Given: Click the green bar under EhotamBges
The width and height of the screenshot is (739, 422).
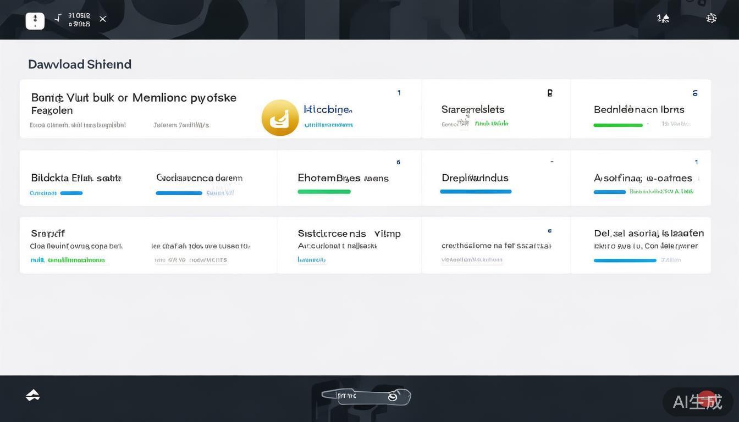Looking at the screenshot, I should coord(324,192).
